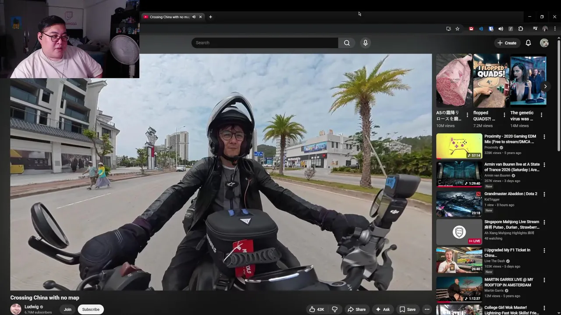
Task: Open the browser Extensions puzzle icon
Action: click(521, 29)
